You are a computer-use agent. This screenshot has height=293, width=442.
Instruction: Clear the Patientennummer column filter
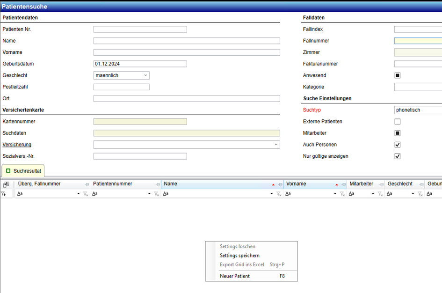[156, 194]
